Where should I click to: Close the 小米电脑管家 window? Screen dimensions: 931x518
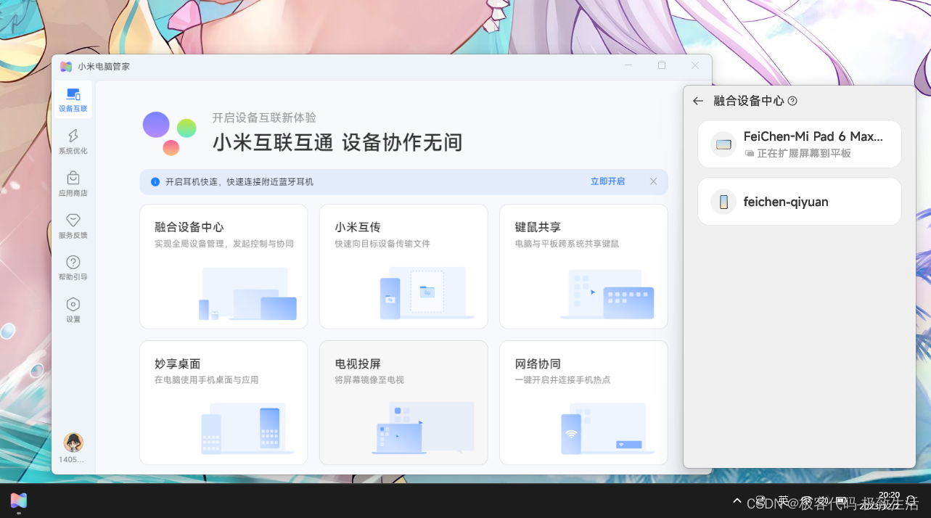[695, 65]
